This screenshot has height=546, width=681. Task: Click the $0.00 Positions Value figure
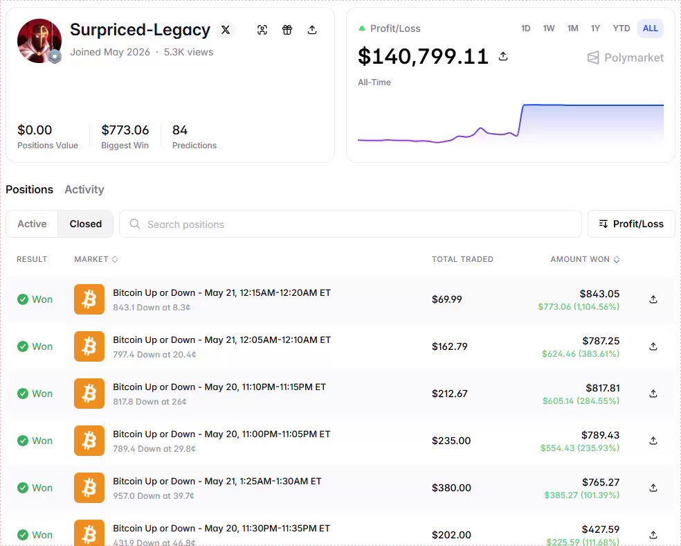tap(35, 130)
